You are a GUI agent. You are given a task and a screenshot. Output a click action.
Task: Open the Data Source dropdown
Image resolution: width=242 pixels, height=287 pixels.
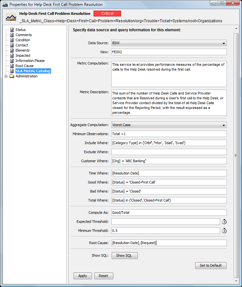[224, 43]
